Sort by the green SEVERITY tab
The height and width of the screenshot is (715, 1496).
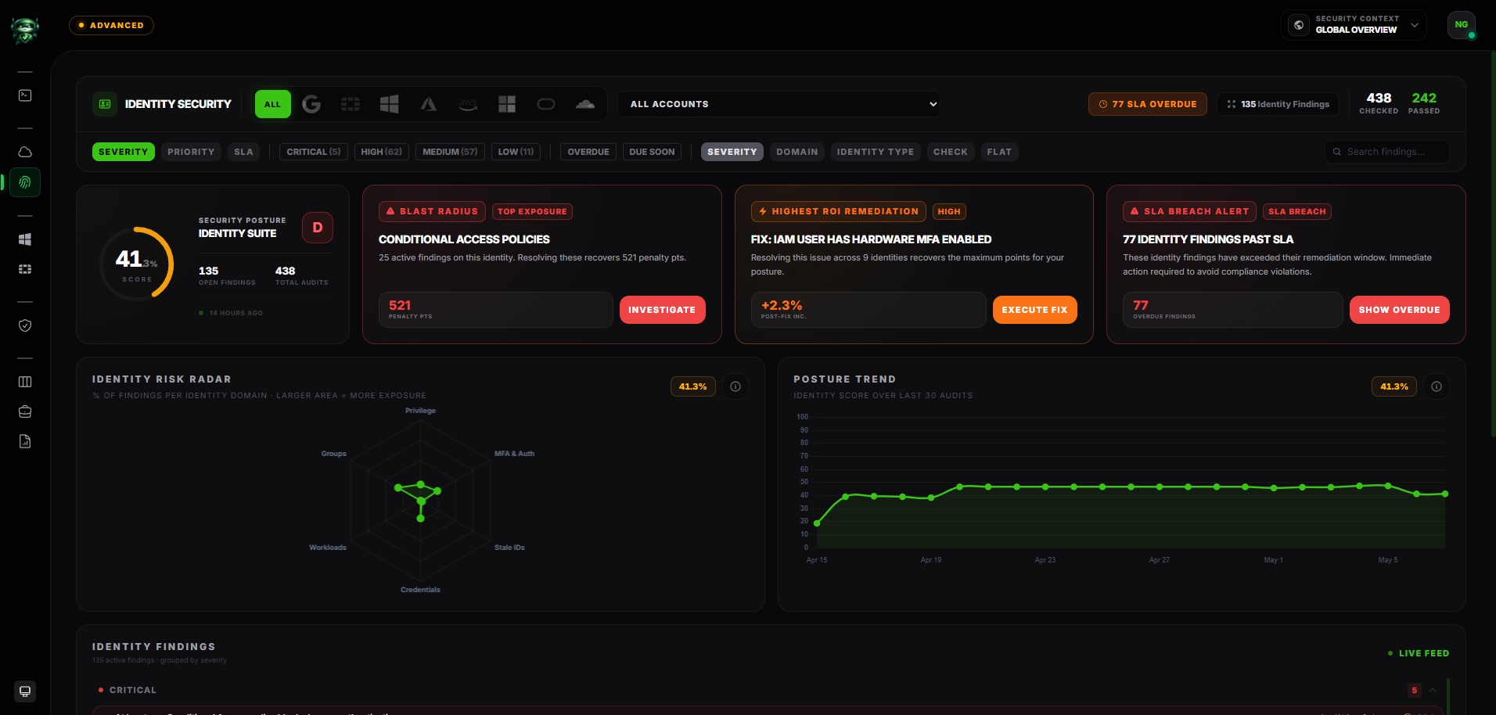coord(124,152)
